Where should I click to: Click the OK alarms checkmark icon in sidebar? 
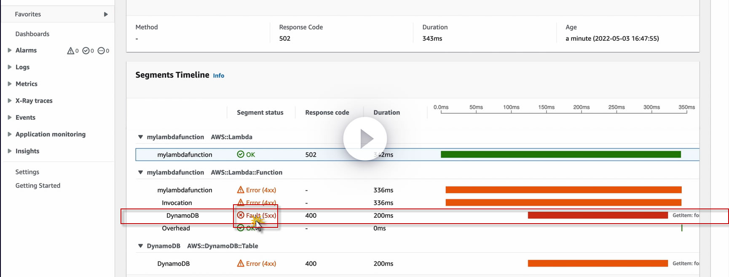(86, 51)
